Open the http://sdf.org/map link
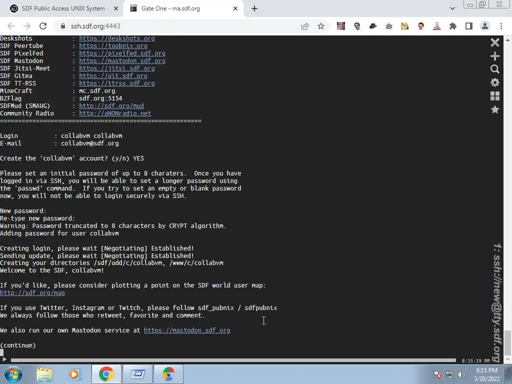The image size is (512, 384). (x=32, y=293)
